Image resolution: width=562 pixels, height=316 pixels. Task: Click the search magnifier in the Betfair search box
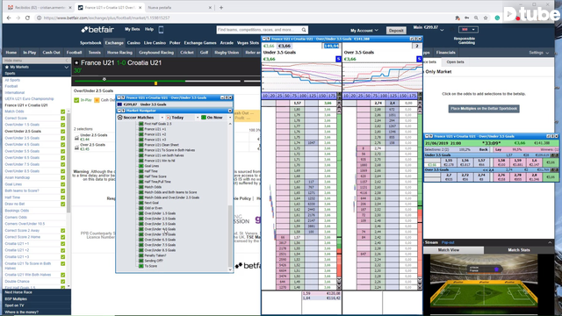pos(304,30)
